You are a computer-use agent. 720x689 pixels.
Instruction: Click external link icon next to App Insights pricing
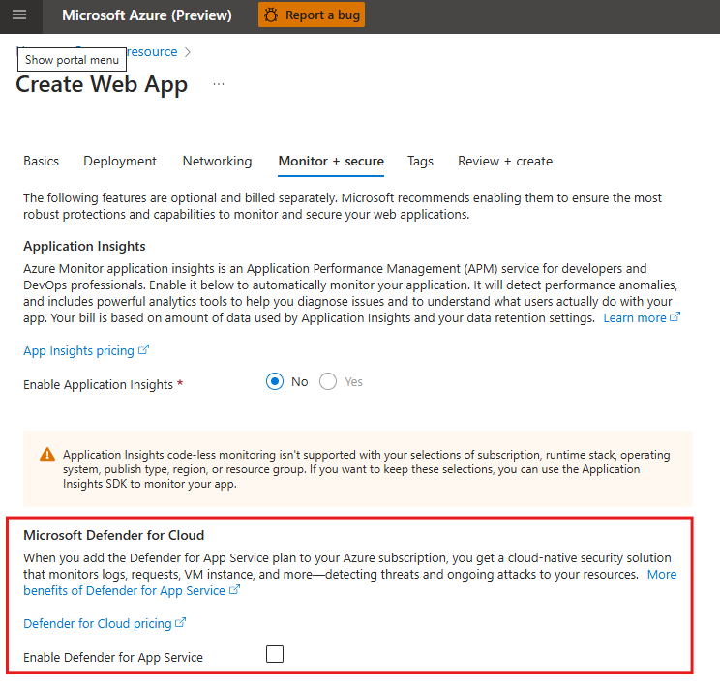[x=144, y=349]
